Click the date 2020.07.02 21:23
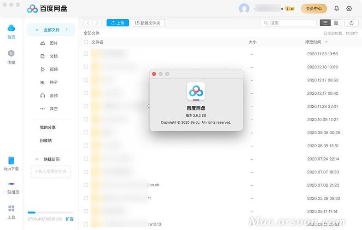 pos(323,185)
